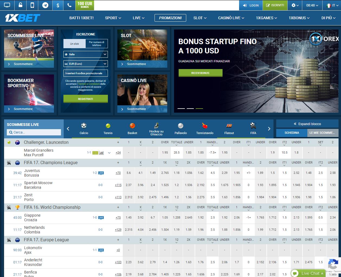Open the Juventus Borussia LIVE stream icon
Image resolution: width=341 pixels, height=277 pixels.
(x=101, y=173)
